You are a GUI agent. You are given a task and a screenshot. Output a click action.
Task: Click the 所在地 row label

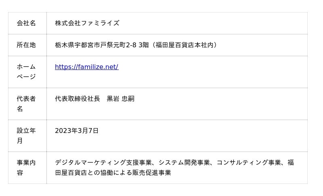click(x=26, y=45)
